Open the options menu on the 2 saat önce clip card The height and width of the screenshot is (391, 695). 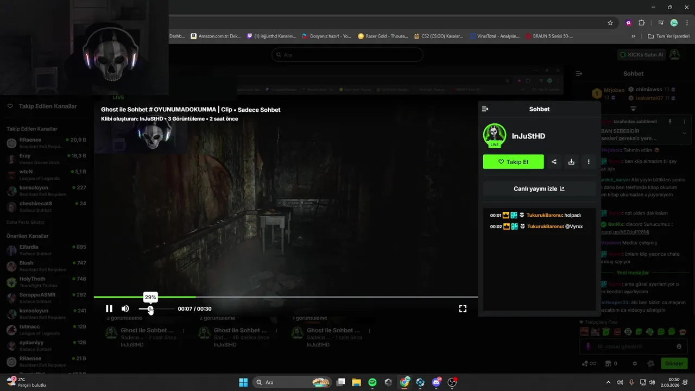(x=184, y=331)
